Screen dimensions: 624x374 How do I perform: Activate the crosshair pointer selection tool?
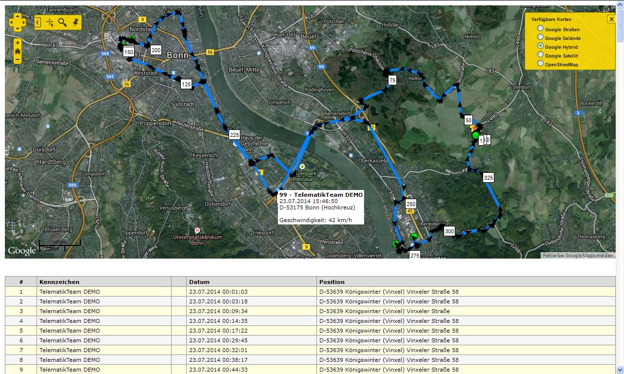pyautogui.click(x=50, y=22)
